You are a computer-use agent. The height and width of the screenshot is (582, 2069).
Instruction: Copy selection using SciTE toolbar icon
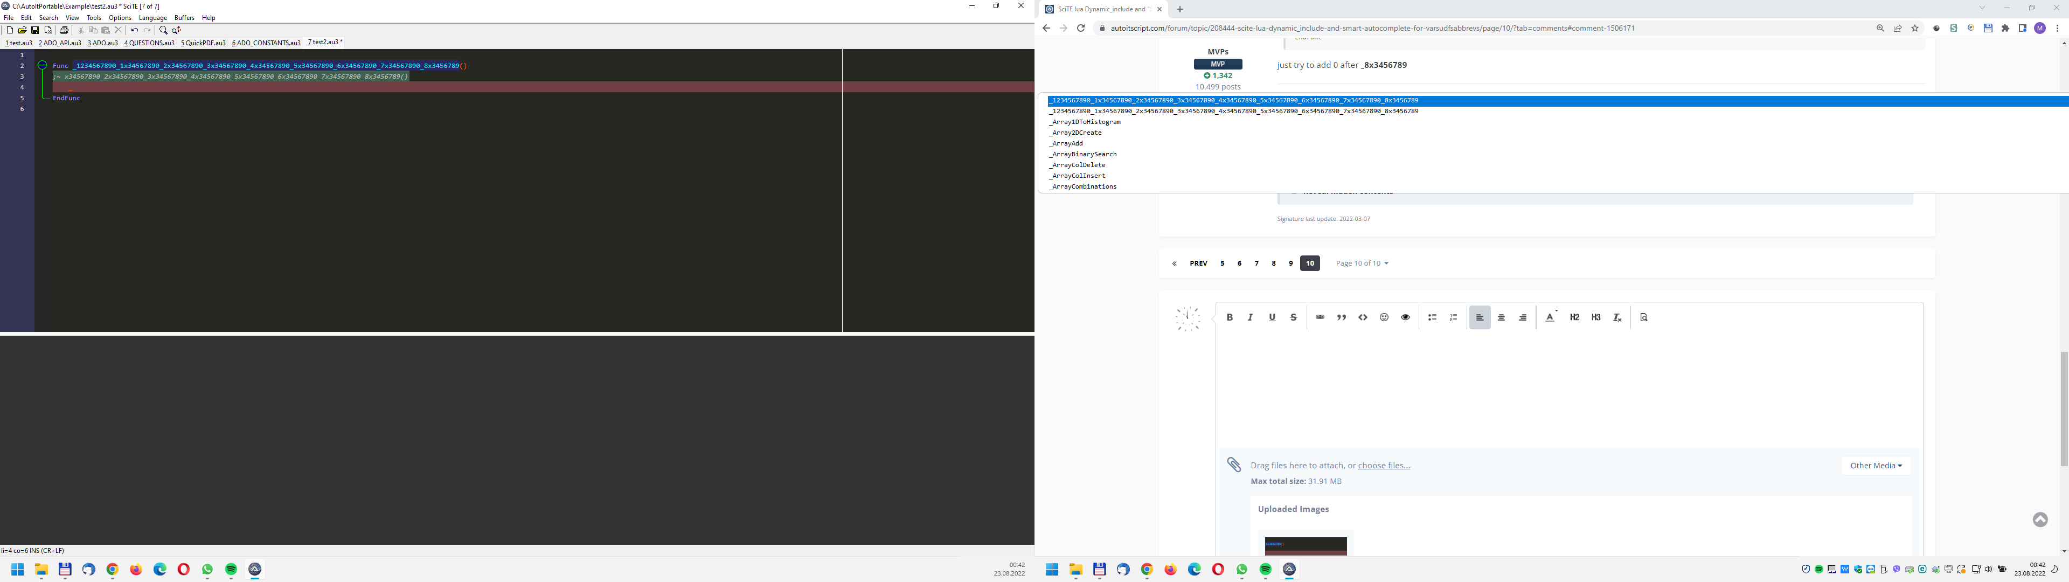pos(93,31)
